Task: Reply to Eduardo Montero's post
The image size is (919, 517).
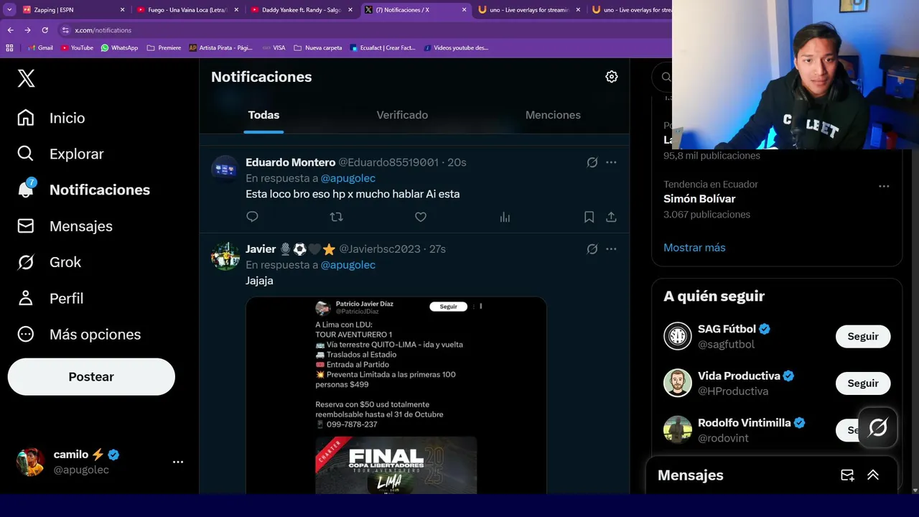Action: 252,217
